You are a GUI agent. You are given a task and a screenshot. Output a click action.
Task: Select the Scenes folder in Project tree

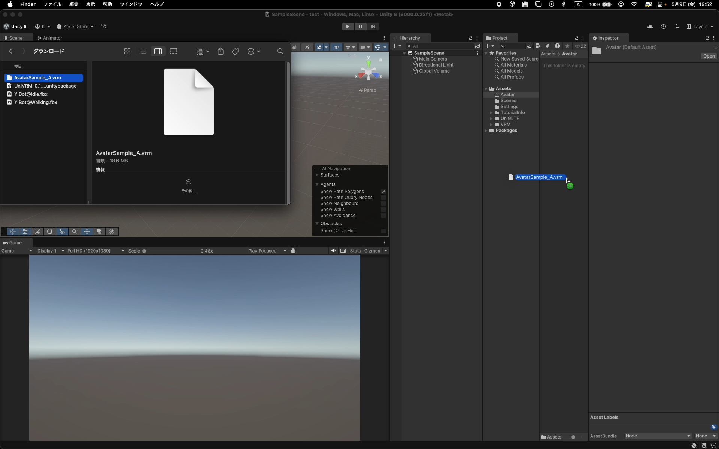(x=508, y=101)
